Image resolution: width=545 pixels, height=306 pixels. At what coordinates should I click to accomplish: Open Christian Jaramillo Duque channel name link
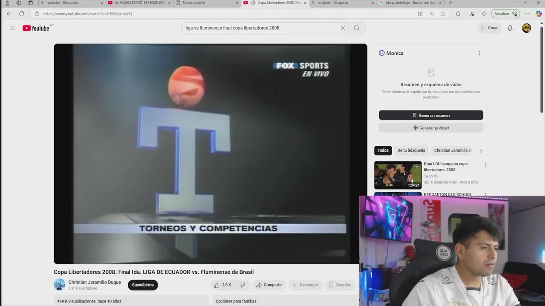95,282
